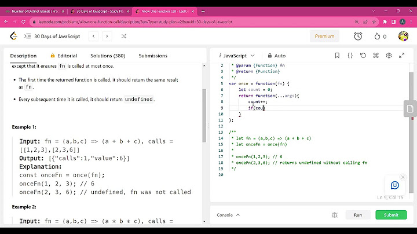Viewport: 417px width, 234px height.
Task: Click the browser address bar URL
Action: [x=135, y=22]
